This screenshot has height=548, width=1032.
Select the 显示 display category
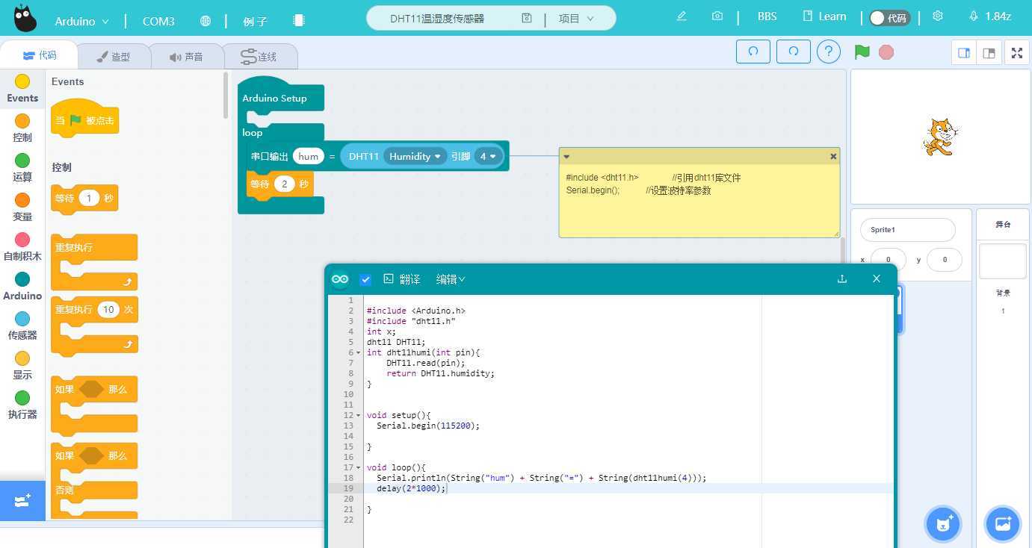[22, 365]
